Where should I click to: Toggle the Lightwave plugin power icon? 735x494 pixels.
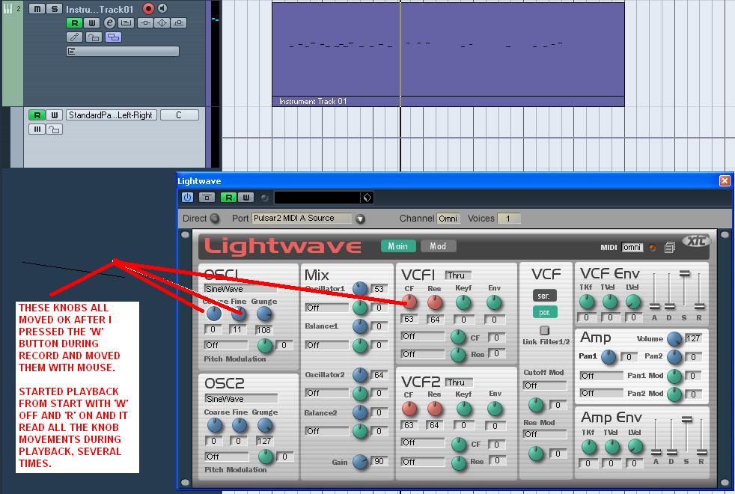tap(188, 197)
